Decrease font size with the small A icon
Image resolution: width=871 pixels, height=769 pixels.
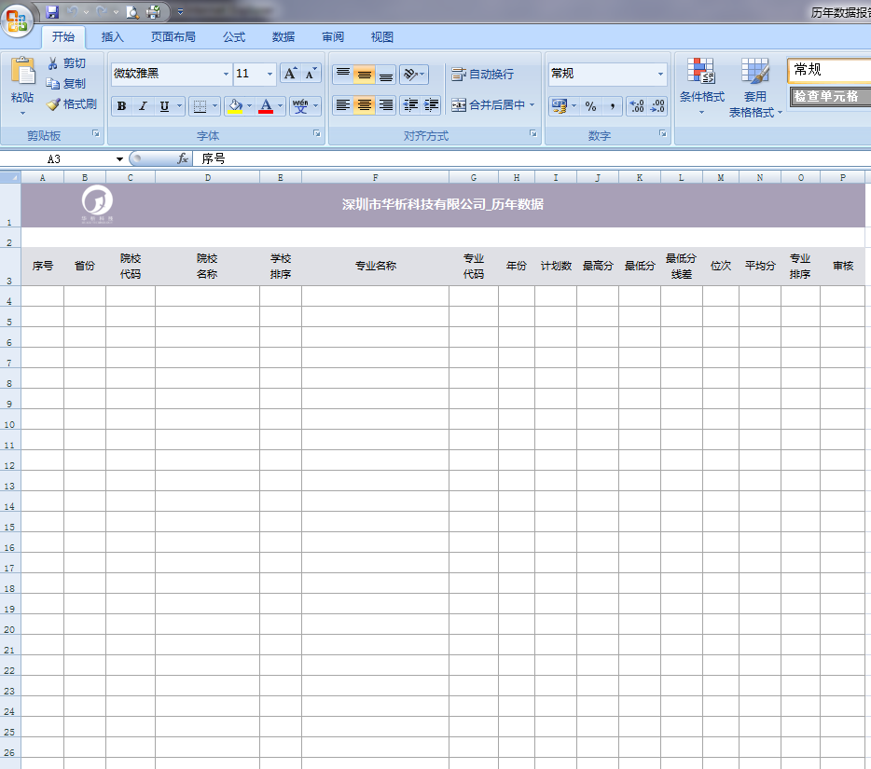311,74
